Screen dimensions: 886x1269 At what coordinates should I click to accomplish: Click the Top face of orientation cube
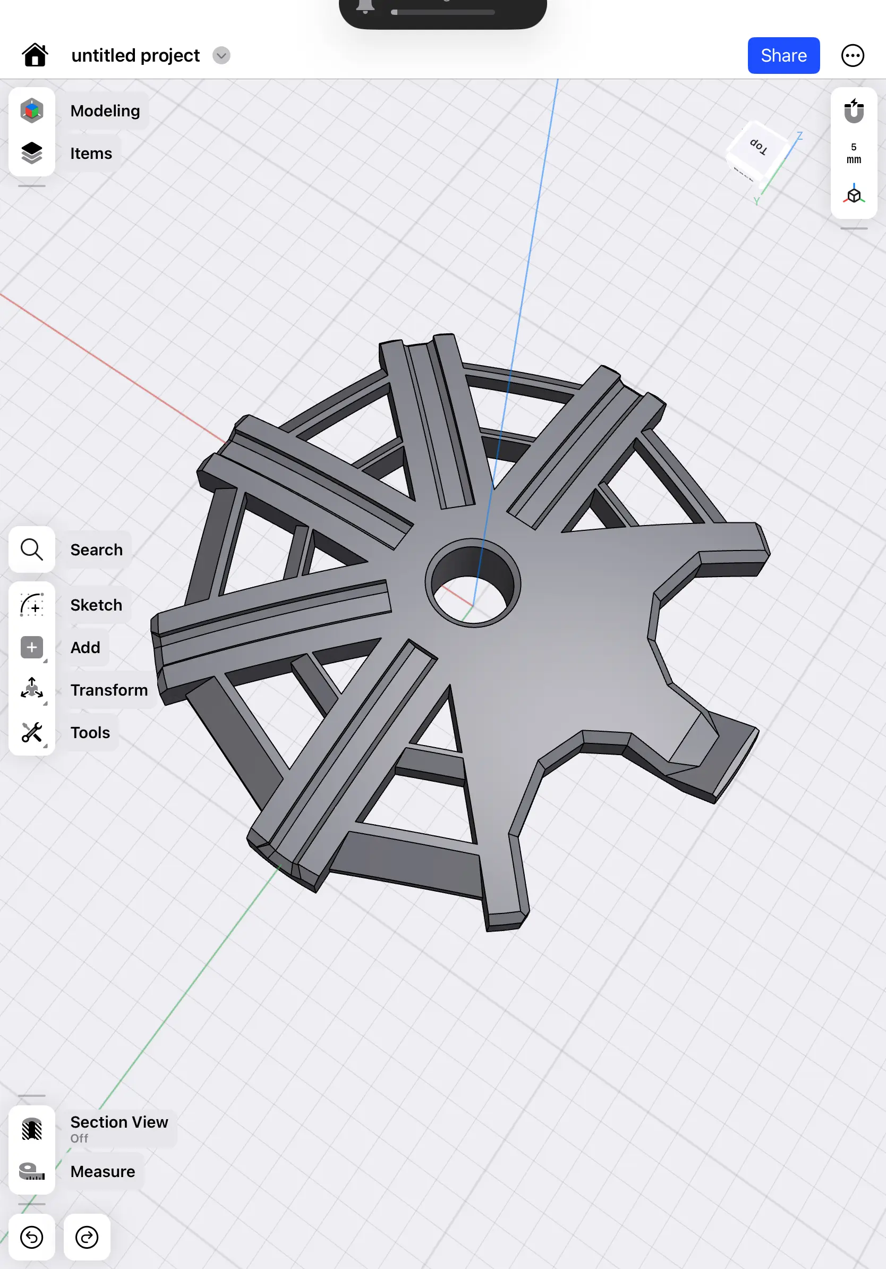point(759,147)
